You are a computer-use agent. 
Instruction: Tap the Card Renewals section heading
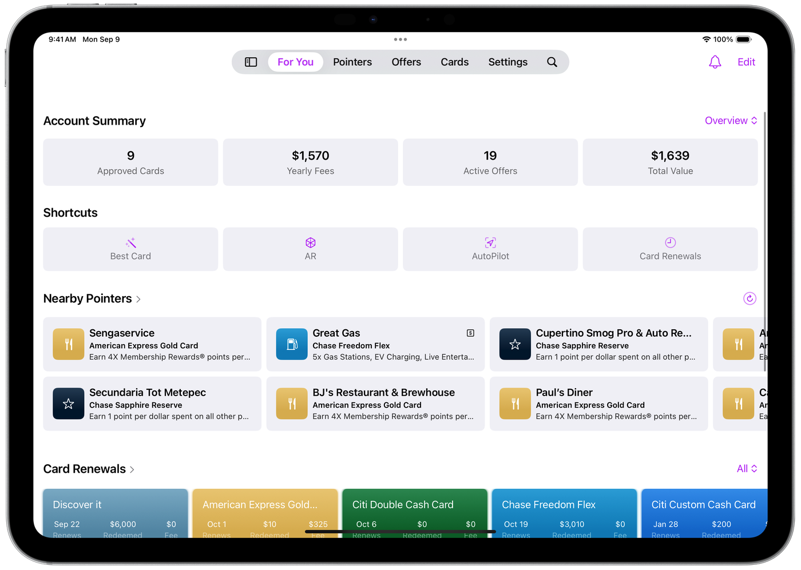coord(85,469)
